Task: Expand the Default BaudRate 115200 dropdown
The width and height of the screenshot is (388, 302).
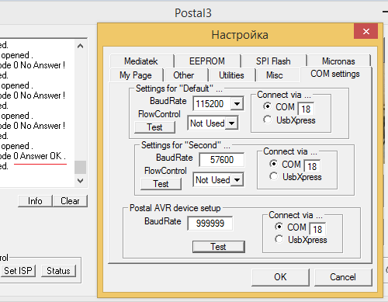Action: 237,104
